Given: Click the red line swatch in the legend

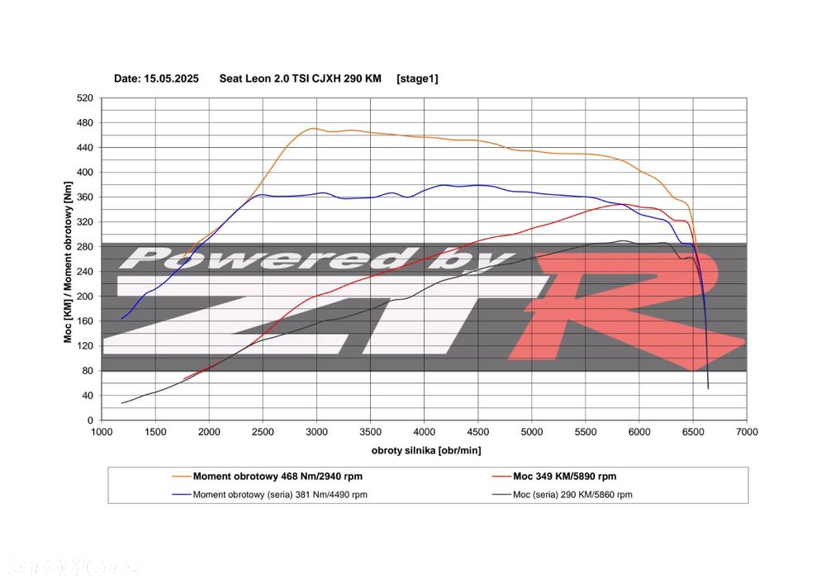Looking at the screenshot, I should [501, 477].
